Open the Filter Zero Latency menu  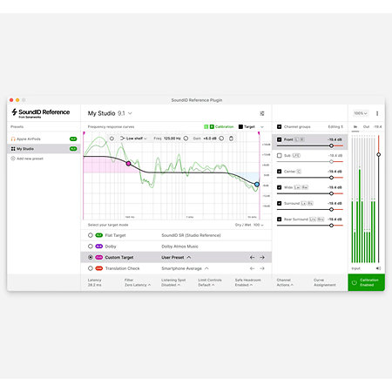[x=138, y=282]
